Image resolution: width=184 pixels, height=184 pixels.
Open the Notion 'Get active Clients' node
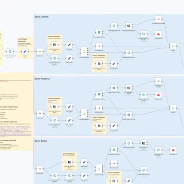pyautogui.click(x=54, y=45)
